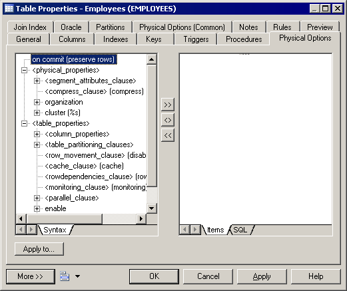The image size is (347, 291).
Task: Expand the <parallel_clause> node
Action: (37, 198)
